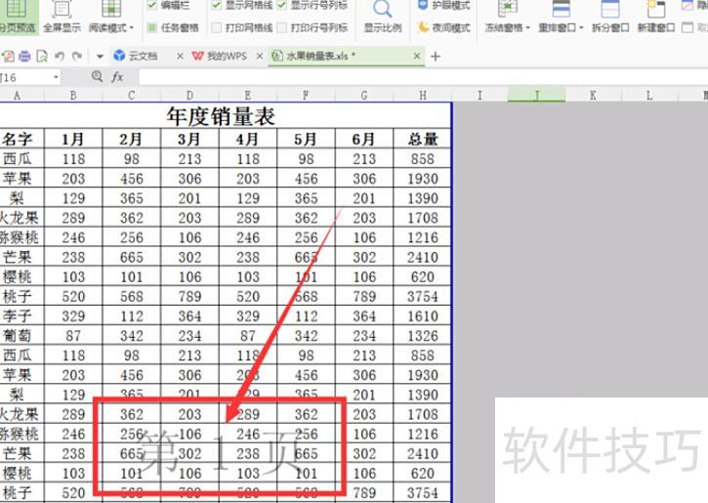Click cell 87 under 1月
The width and height of the screenshot is (708, 503).
73,335
